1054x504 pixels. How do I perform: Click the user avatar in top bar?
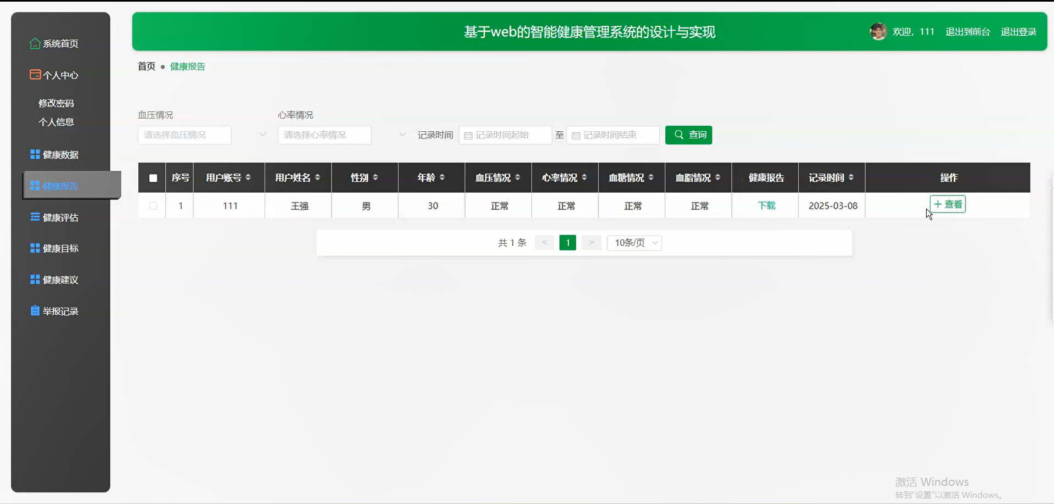[878, 31]
